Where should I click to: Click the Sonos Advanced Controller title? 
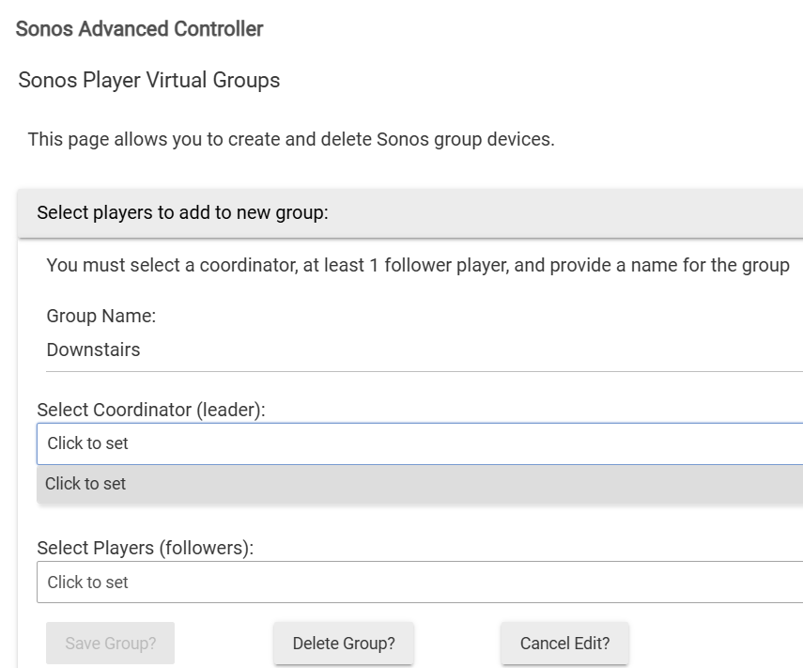point(140,29)
